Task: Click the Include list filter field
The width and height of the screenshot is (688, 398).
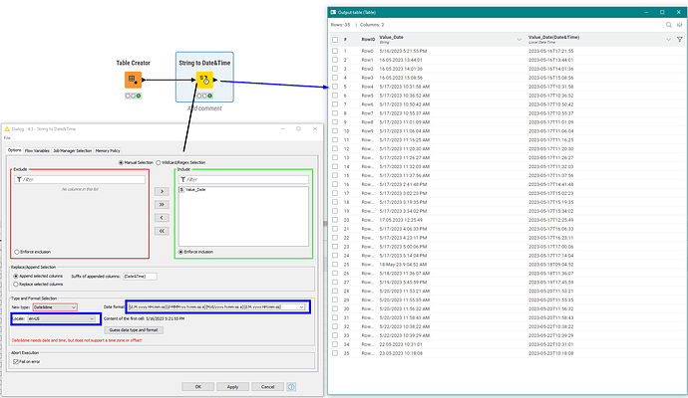Action: tap(243, 179)
